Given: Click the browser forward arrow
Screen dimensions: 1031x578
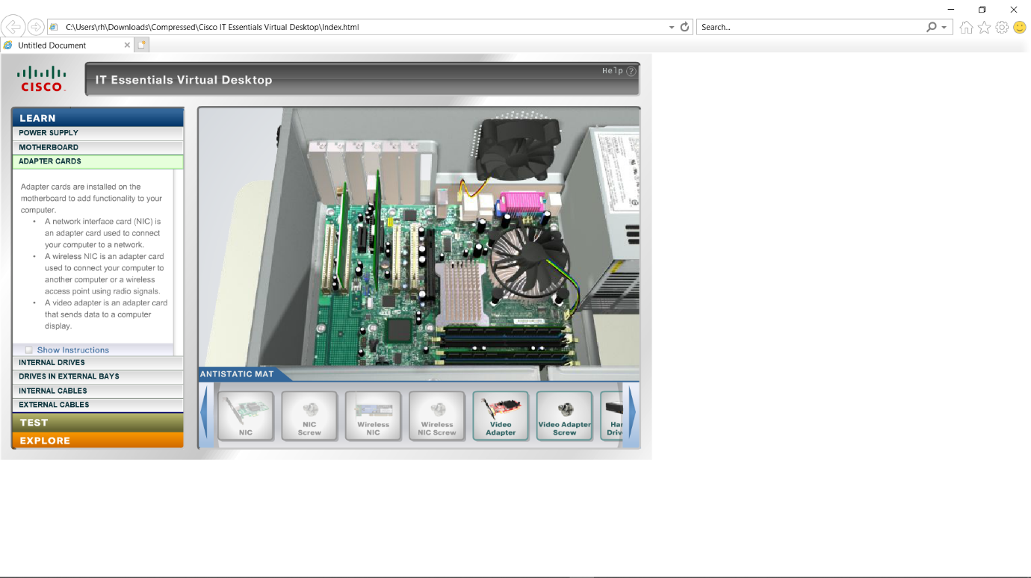Looking at the screenshot, I should click(x=35, y=27).
